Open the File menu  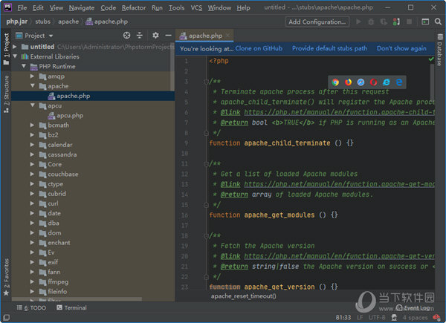(22, 7)
